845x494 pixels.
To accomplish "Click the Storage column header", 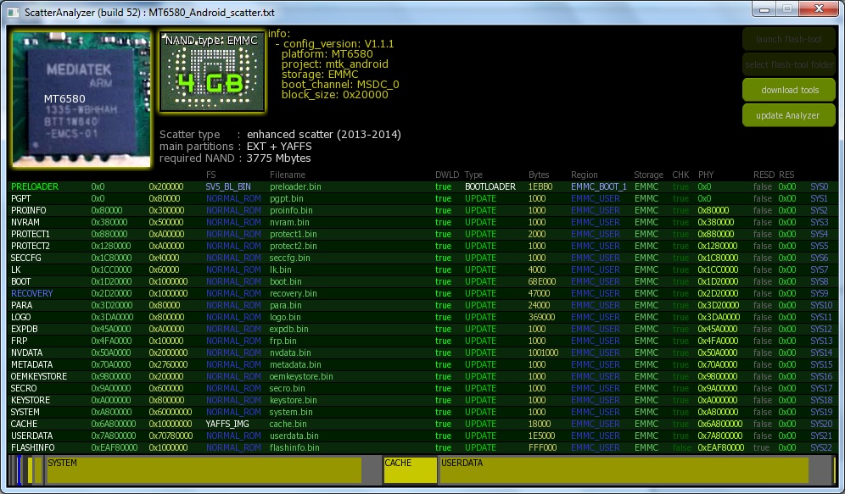I will point(648,175).
